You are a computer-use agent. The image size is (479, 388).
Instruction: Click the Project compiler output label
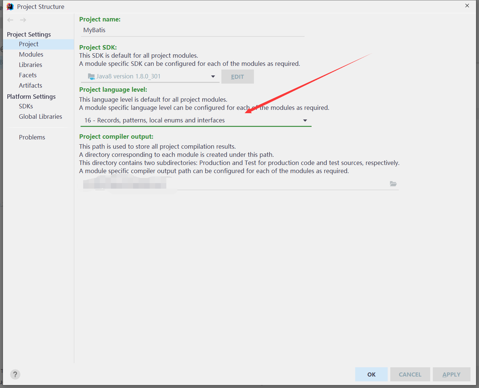(x=116, y=136)
